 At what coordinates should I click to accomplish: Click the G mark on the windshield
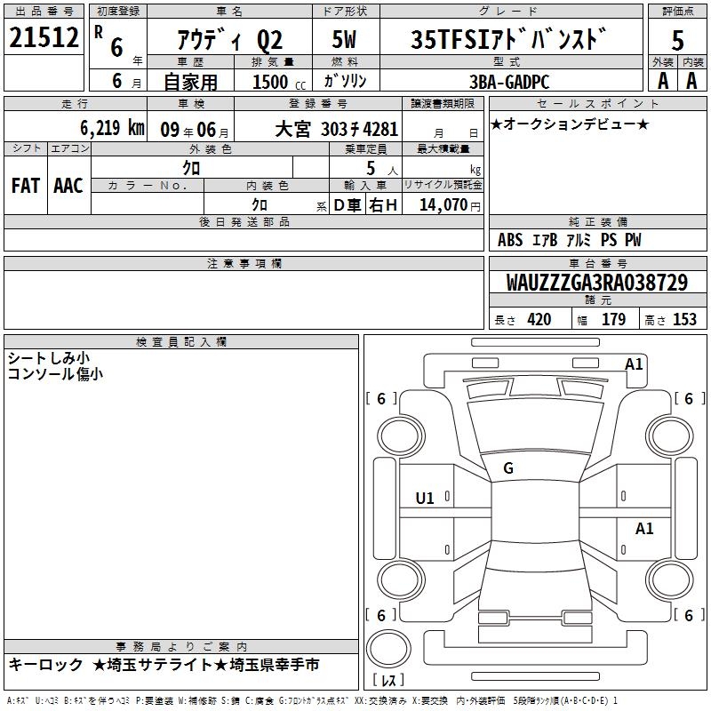508,468
